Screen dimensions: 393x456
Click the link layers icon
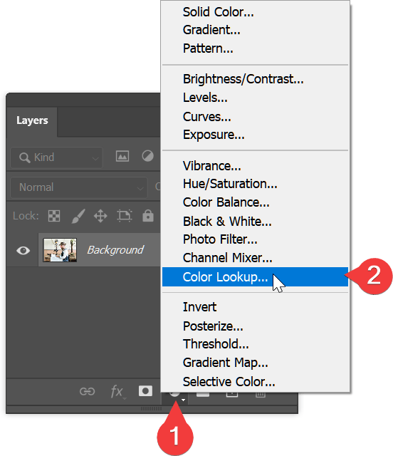[87, 391]
